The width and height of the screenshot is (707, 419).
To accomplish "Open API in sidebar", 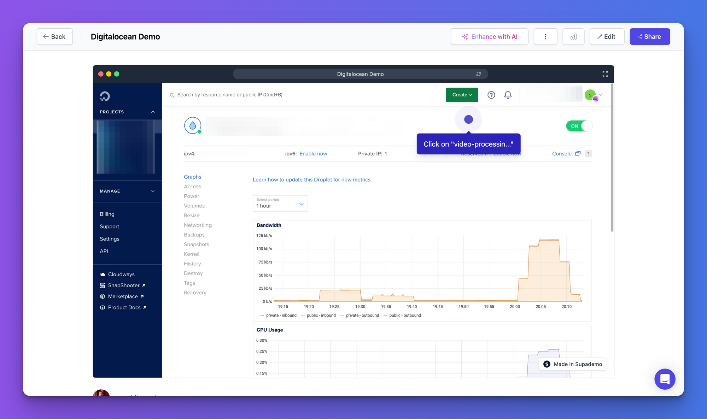I will (104, 251).
